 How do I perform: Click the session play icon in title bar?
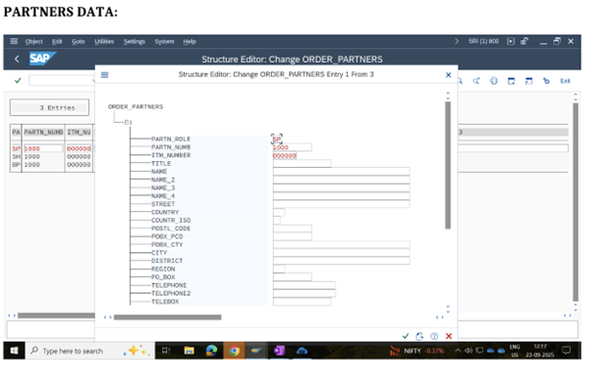tap(511, 41)
